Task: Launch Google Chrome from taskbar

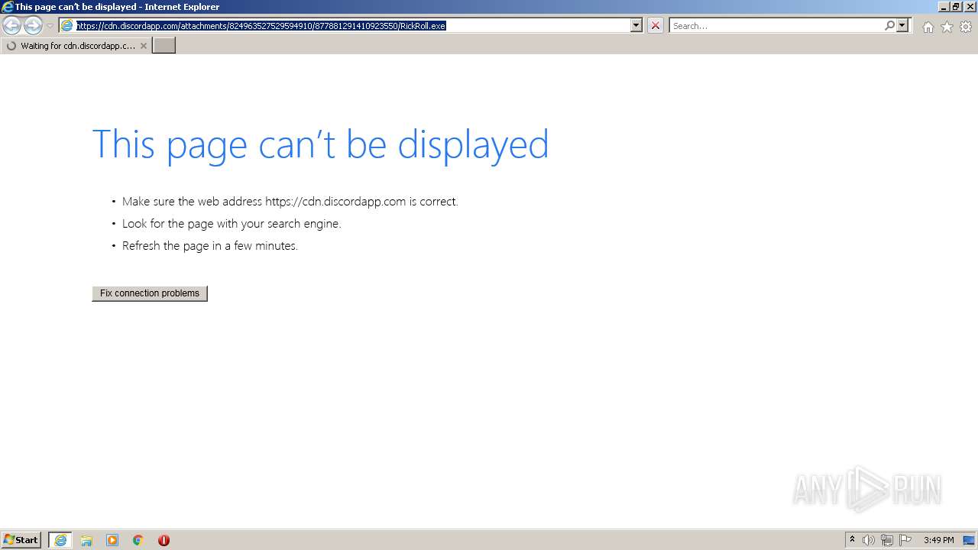Action: [x=138, y=540]
